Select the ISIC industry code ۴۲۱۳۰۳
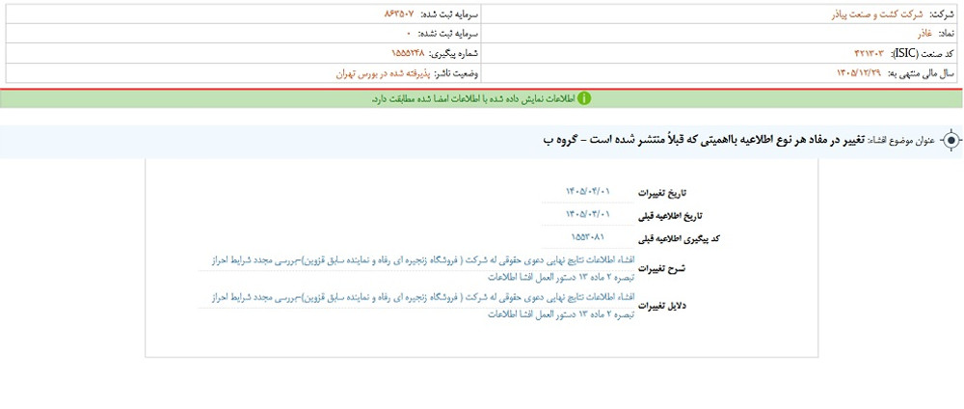Viewport: 964px width, 409px height. [869, 53]
